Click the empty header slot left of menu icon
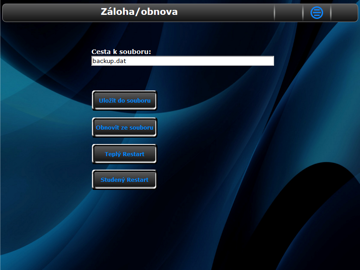 (288, 13)
